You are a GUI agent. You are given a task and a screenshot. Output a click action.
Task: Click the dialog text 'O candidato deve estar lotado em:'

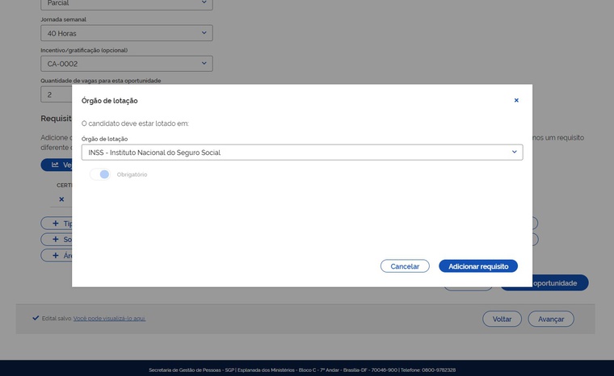(x=135, y=123)
